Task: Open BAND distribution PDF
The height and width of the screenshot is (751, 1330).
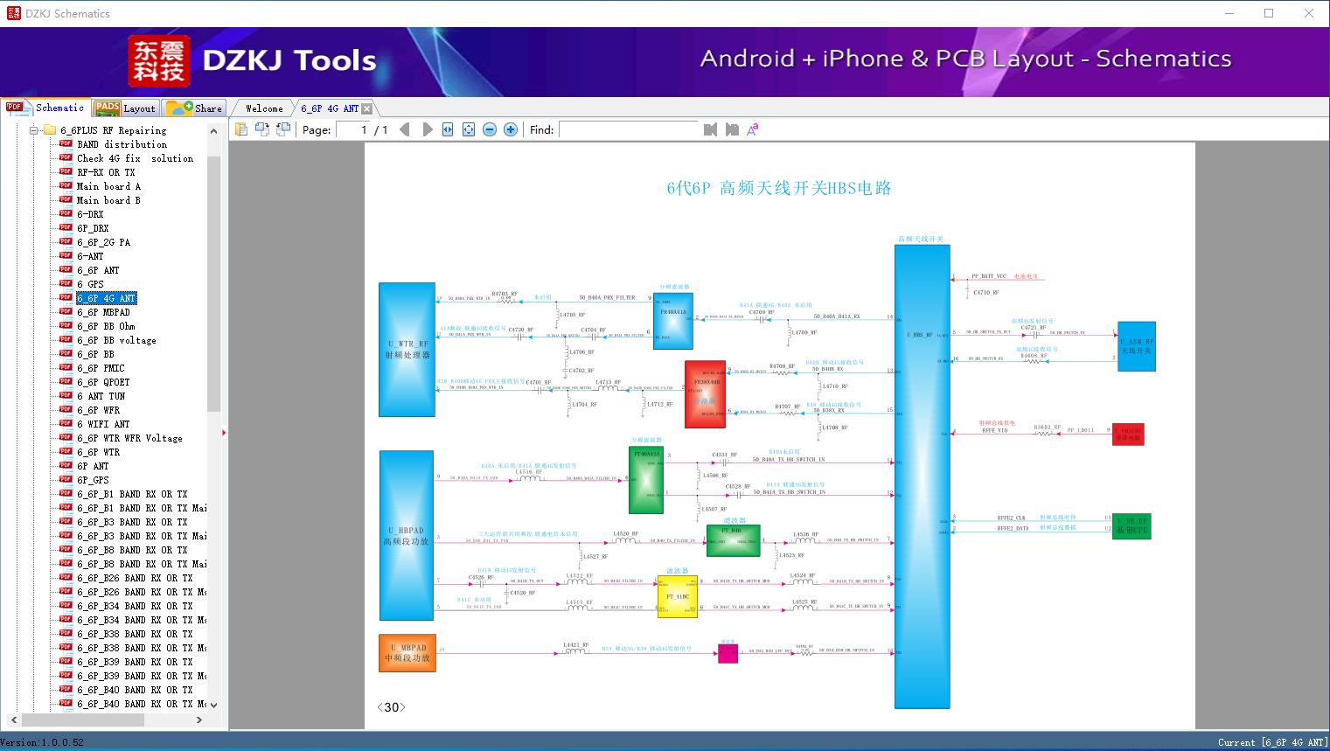Action: tap(122, 144)
